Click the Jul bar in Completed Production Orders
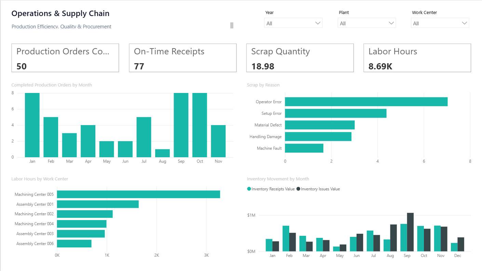This screenshot has width=482, height=271. pos(144,137)
